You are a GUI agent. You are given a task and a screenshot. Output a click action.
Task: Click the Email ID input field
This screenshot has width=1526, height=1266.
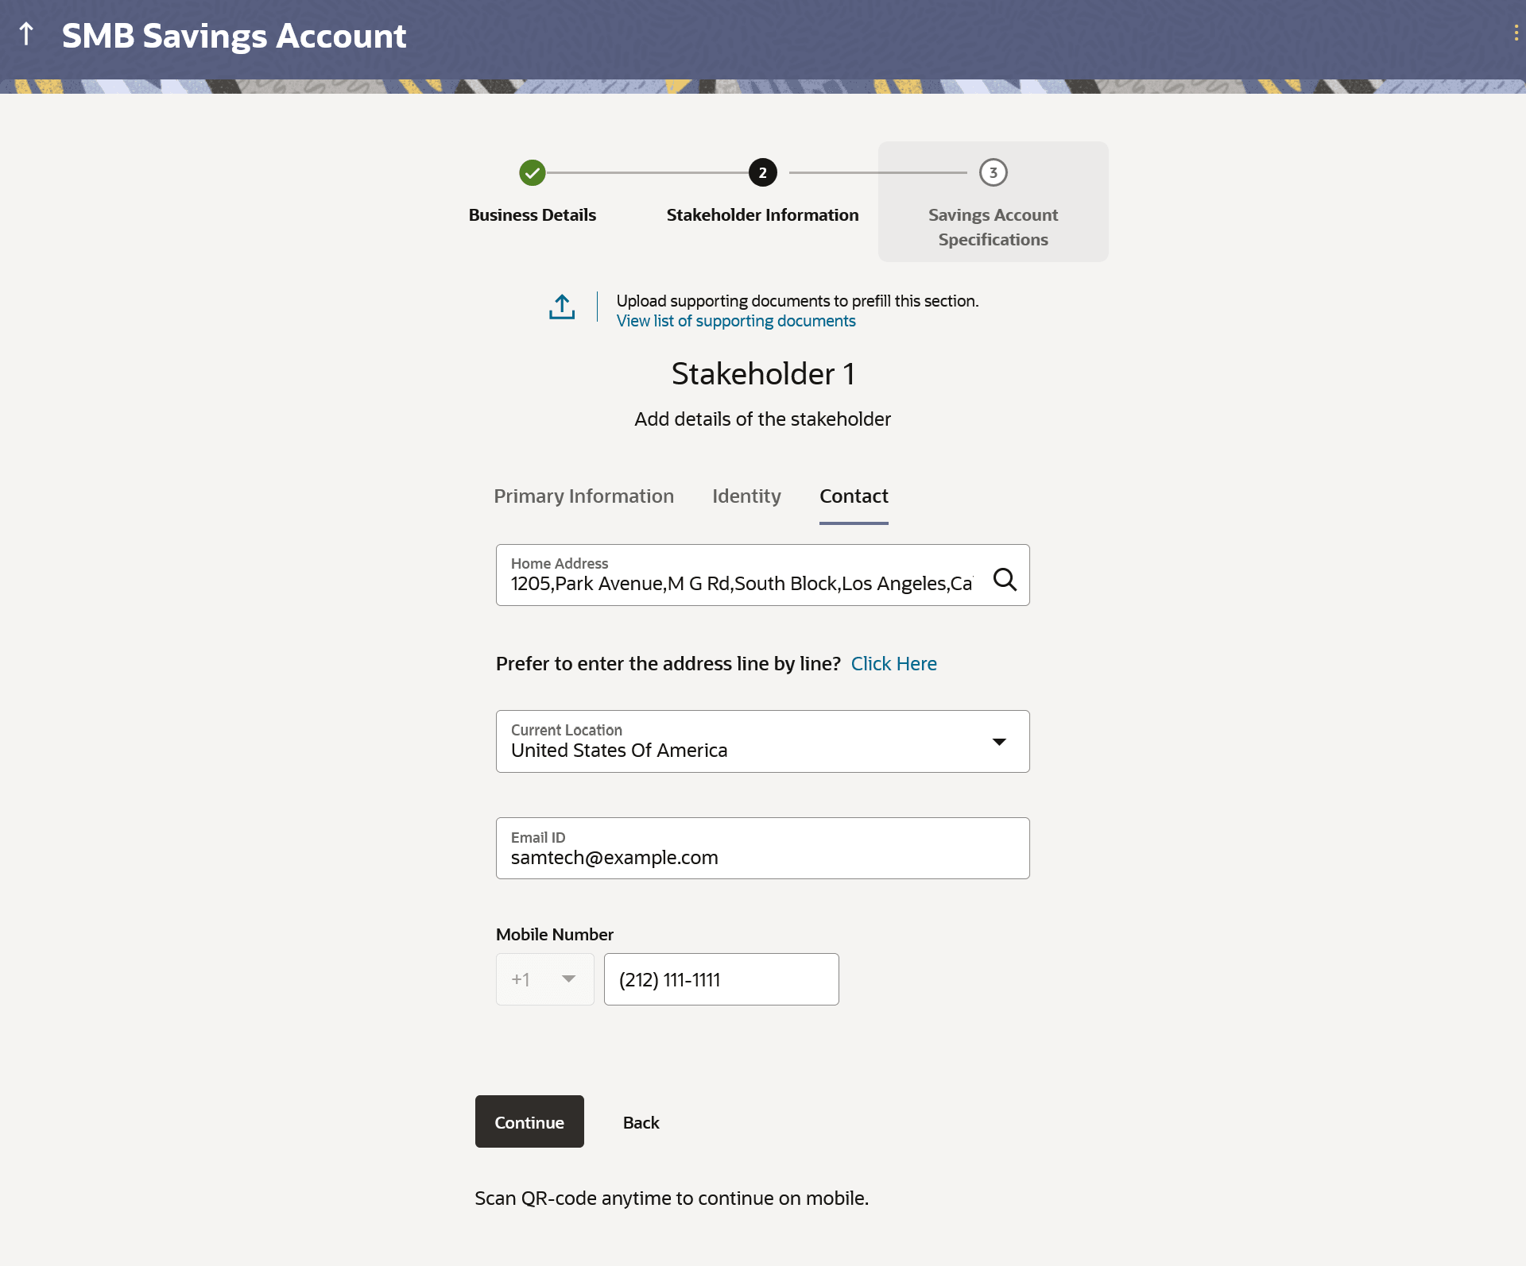point(762,856)
